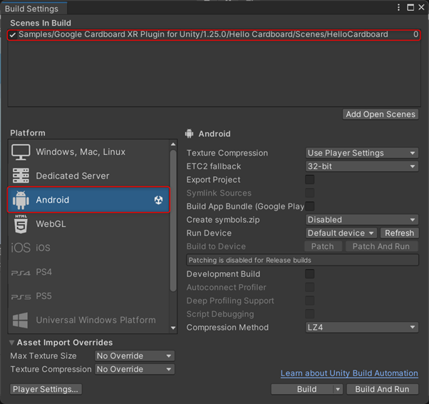
Task: Click the Patch button
Action: click(323, 246)
